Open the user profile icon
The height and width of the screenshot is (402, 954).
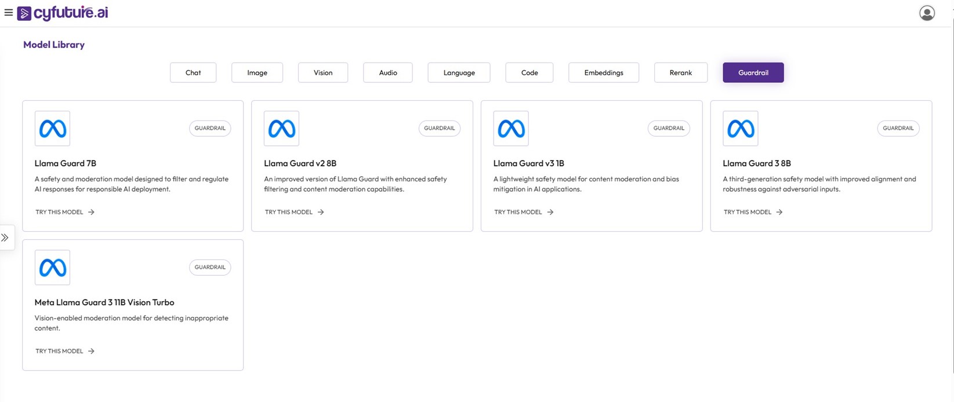[x=927, y=13]
